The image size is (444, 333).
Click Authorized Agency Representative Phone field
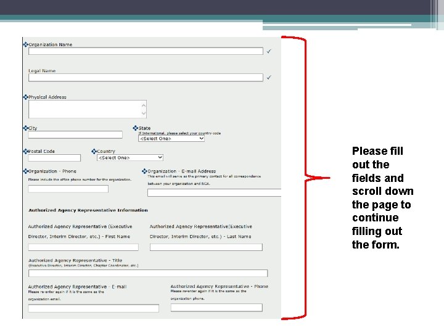click(x=216, y=308)
